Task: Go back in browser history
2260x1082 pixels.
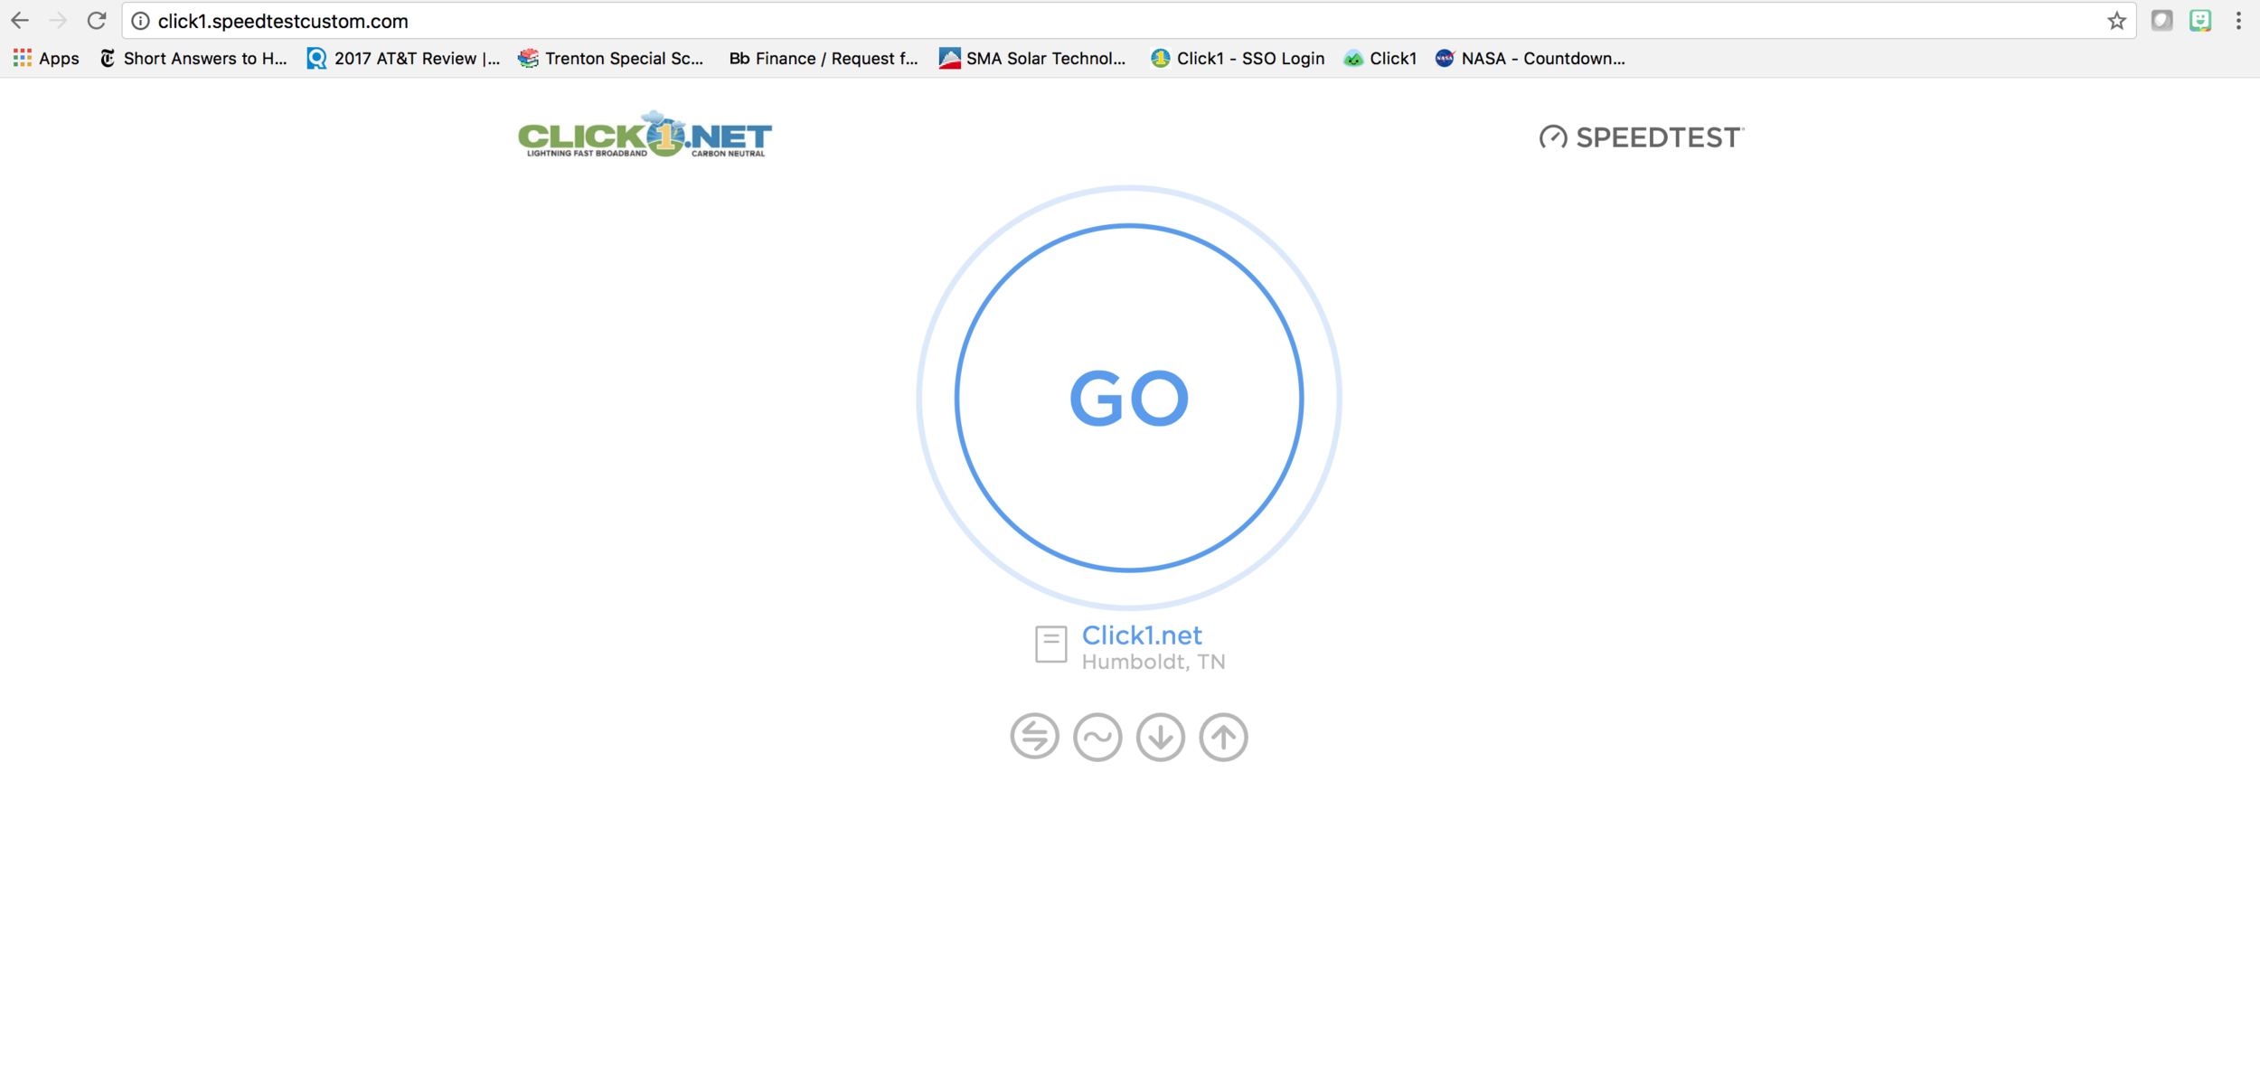Action: click(20, 21)
